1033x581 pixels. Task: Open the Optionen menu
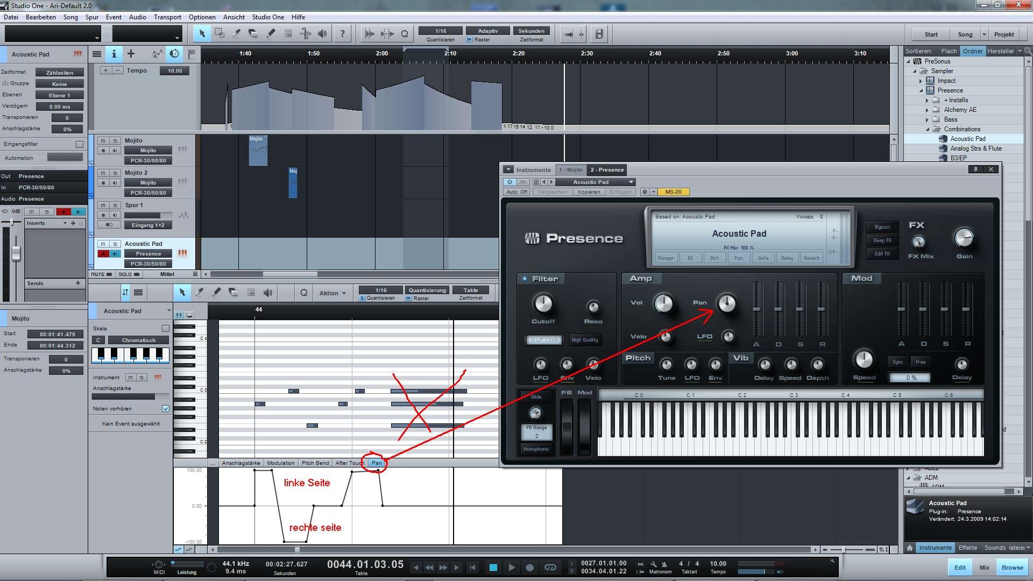pos(202,17)
